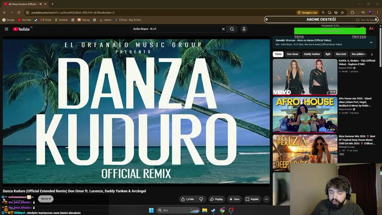Clear the YouTube search box text
This screenshot has width=382, height=215.
[223, 29]
